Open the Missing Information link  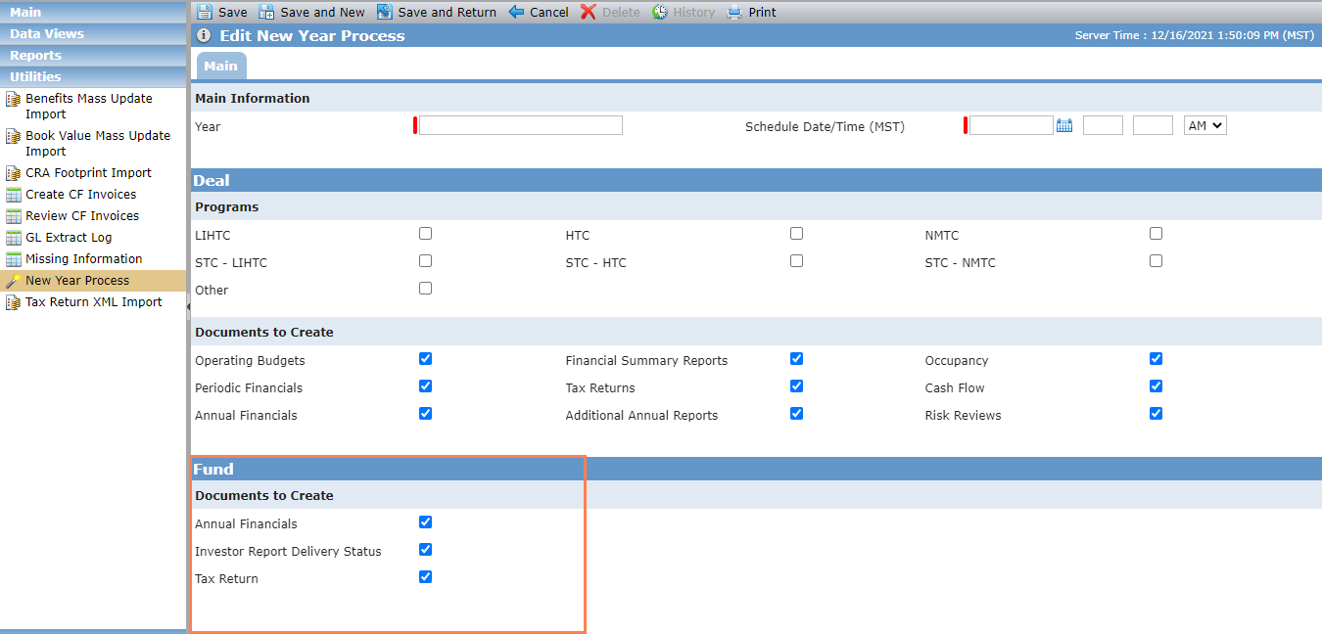pyautogui.click(x=84, y=259)
